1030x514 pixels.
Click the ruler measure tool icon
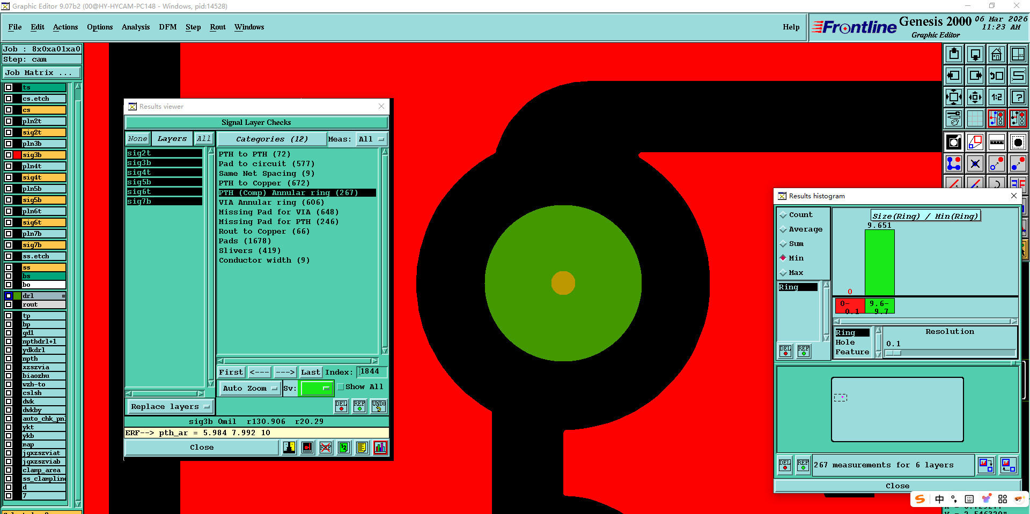[x=997, y=142]
